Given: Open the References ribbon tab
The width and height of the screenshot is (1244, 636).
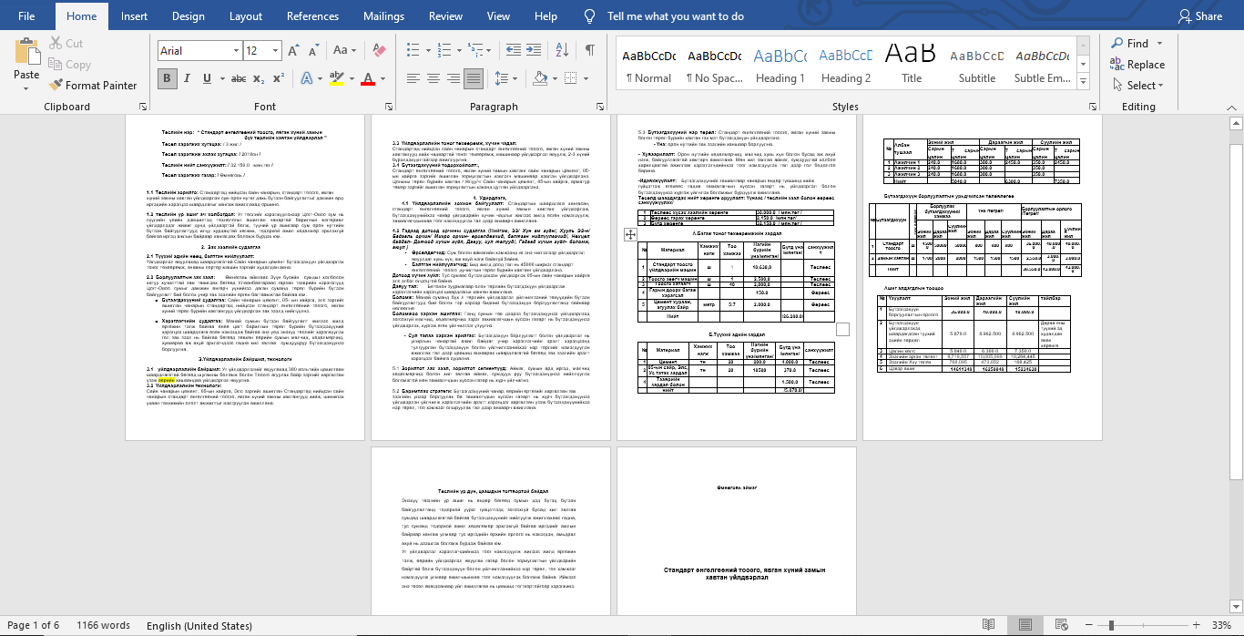Looking at the screenshot, I should tap(312, 16).
